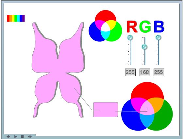Click the forward arrow playback icon

(30, 136)
